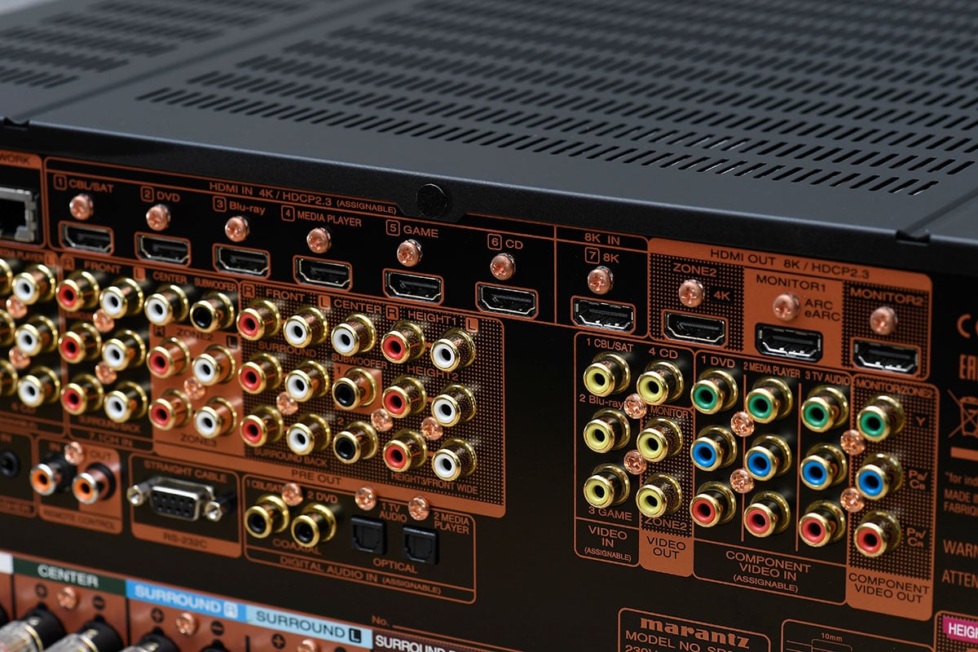
Task: Select the pre out HEIGHT1 L white jack
Action: point(452,349)
